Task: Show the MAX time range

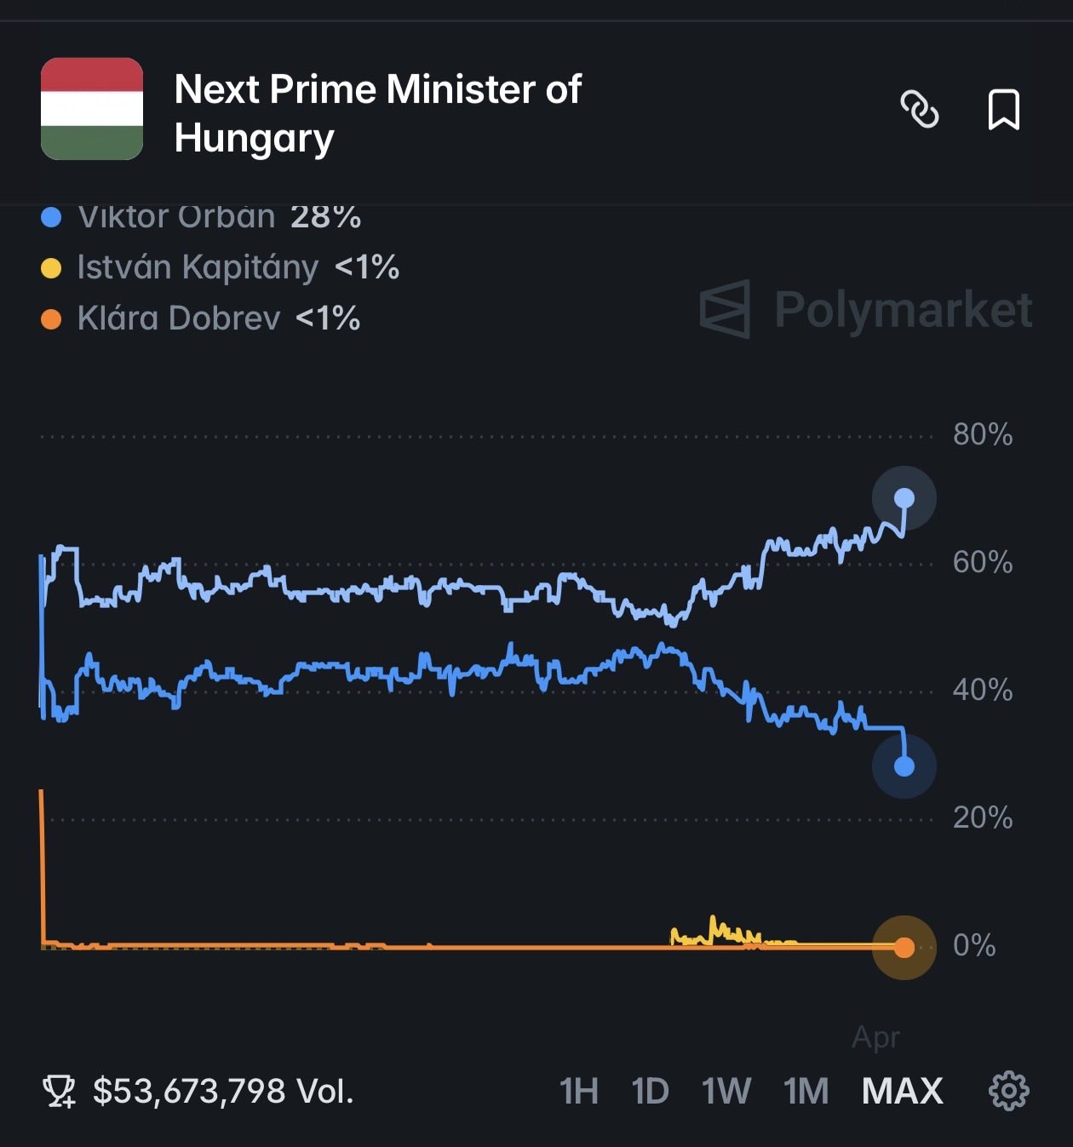Action: pyautogui.click(x=902, y=1091)
